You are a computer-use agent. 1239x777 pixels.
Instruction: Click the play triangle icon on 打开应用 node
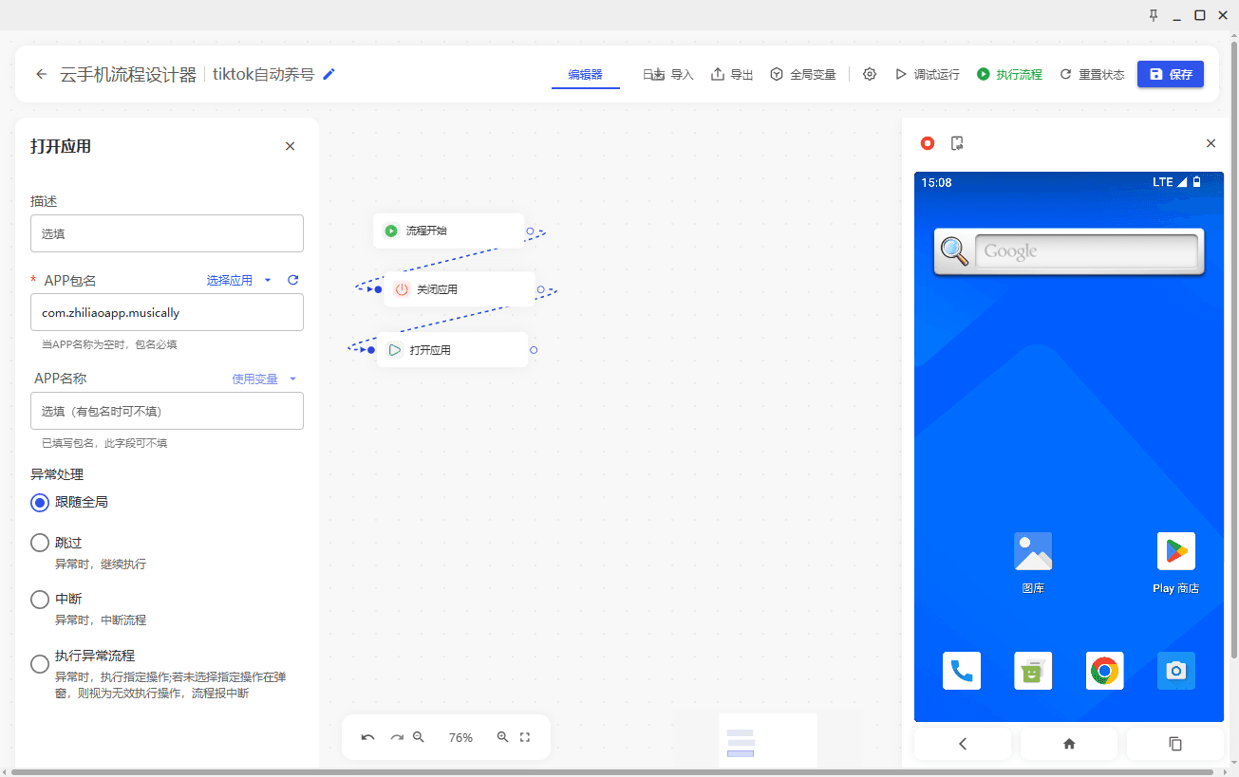[395, 350]
